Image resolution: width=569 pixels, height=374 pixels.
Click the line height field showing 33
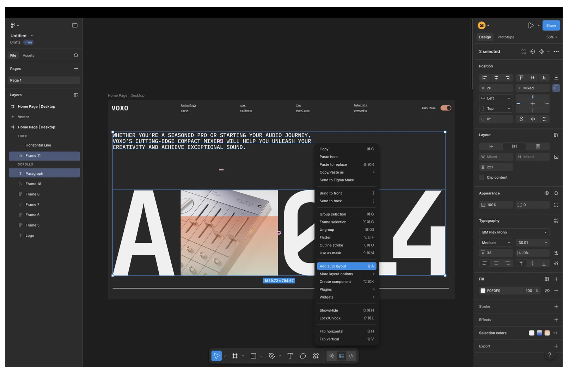(496, 253)
